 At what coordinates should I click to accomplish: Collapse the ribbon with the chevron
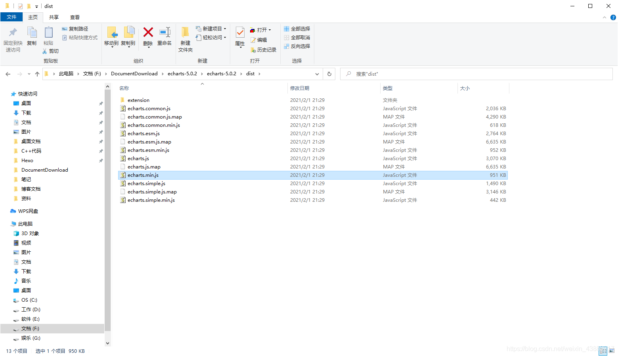click(605, 17)
